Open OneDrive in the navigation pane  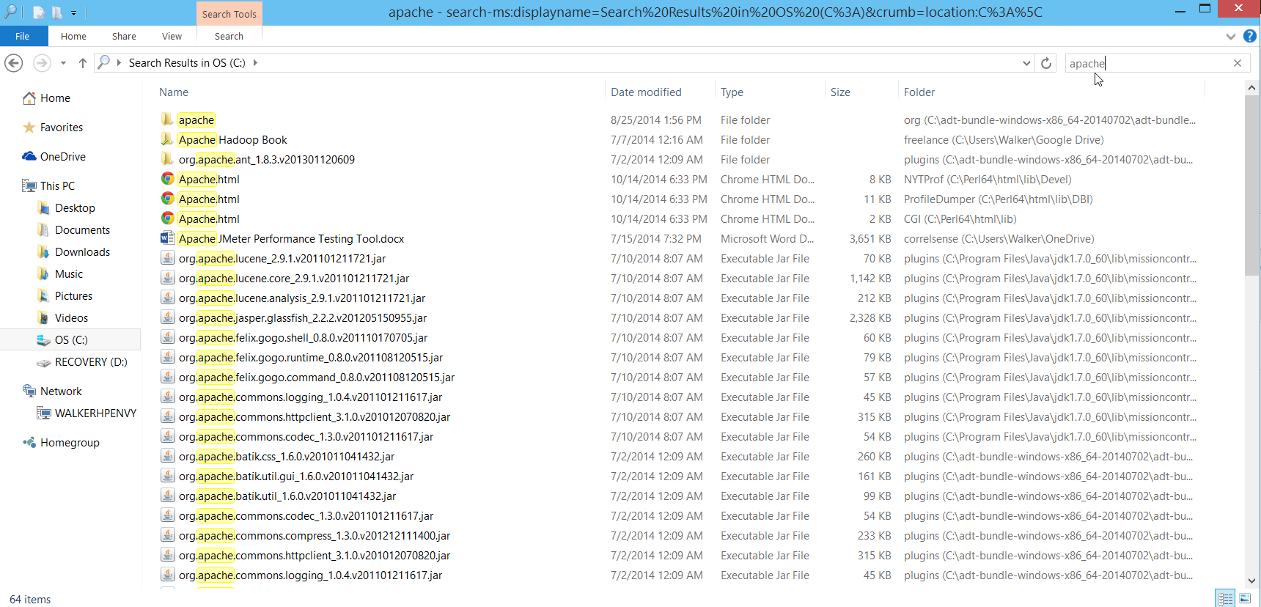click(63, 157)
